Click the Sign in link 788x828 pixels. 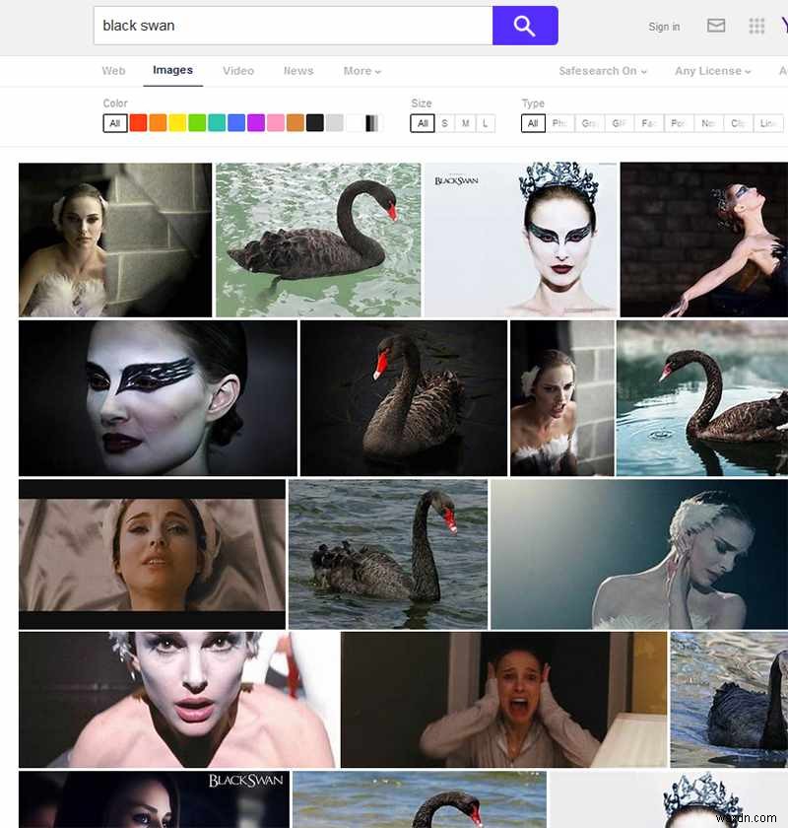point(663,27)
